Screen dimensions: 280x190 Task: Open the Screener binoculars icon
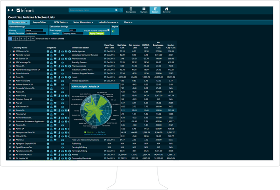tap(167, 10)
